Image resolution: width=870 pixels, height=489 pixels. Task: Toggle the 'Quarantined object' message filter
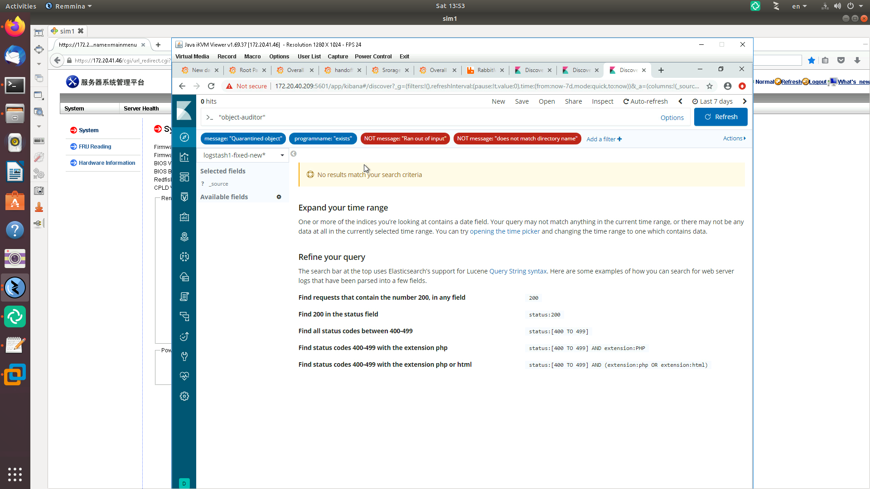point(243,139)
